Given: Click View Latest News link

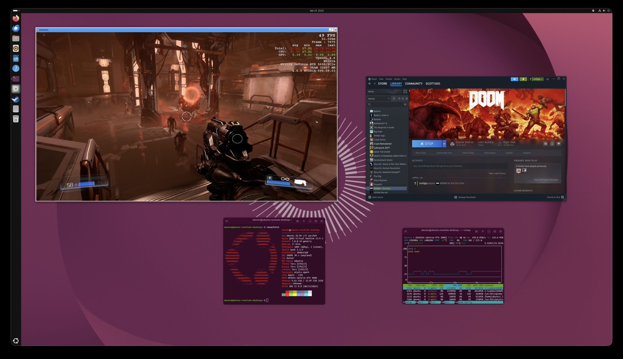Looking at the screenshot, I should [497, 173].
